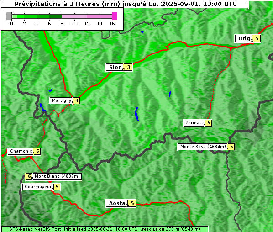This screenshot has width=273, height=232.
Task: Select the Courmayeur label
Action: point(38,187)
